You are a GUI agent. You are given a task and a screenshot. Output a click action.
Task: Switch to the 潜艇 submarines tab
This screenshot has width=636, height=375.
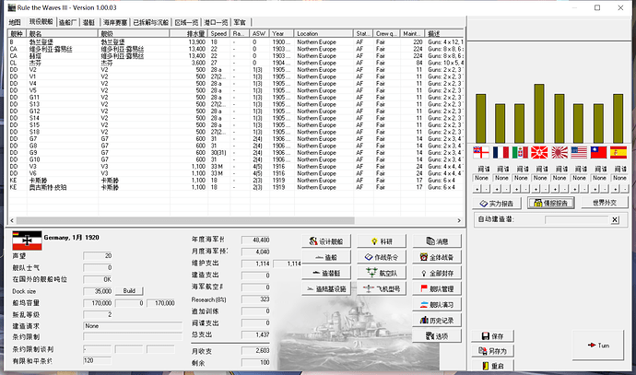88,22
